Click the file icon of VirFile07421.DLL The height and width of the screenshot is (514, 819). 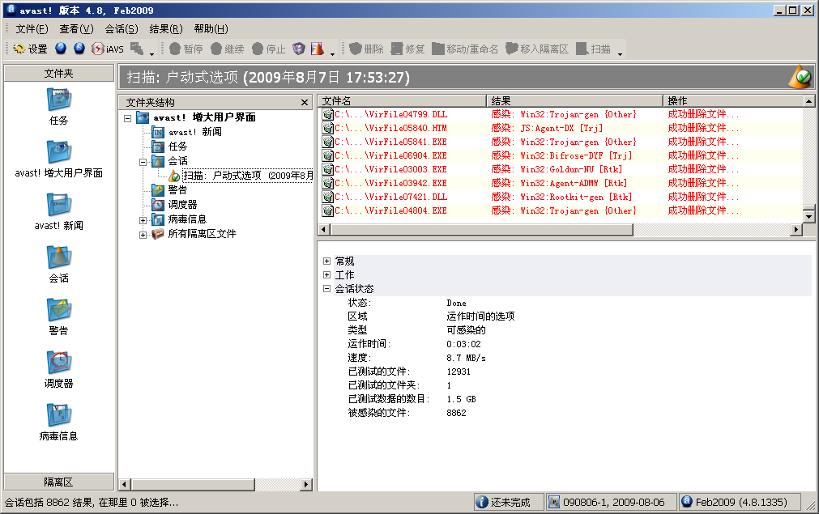pos(327,197)
